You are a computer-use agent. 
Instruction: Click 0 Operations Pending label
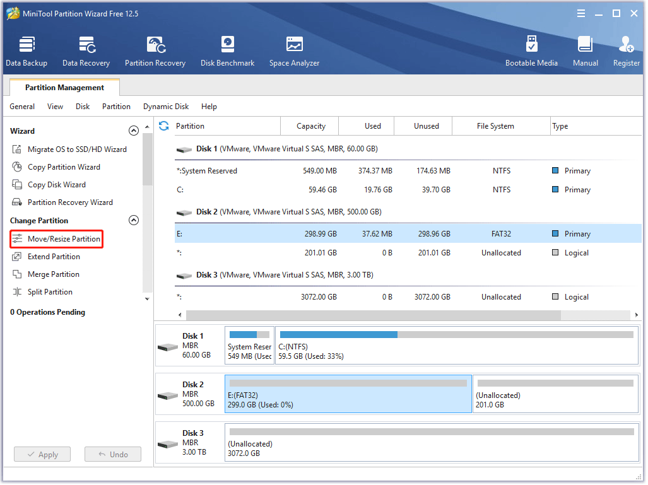tap(48, 313)
